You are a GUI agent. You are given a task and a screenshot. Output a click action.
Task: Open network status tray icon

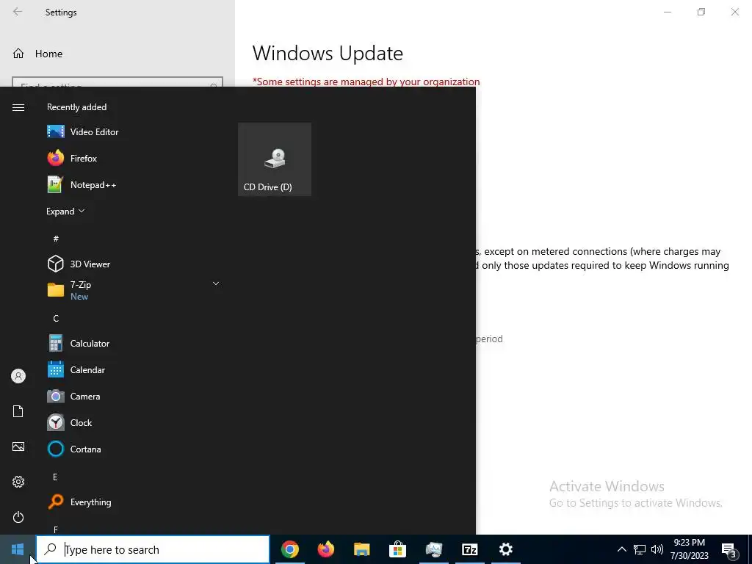pyautogui.click(x=640, y=549)
